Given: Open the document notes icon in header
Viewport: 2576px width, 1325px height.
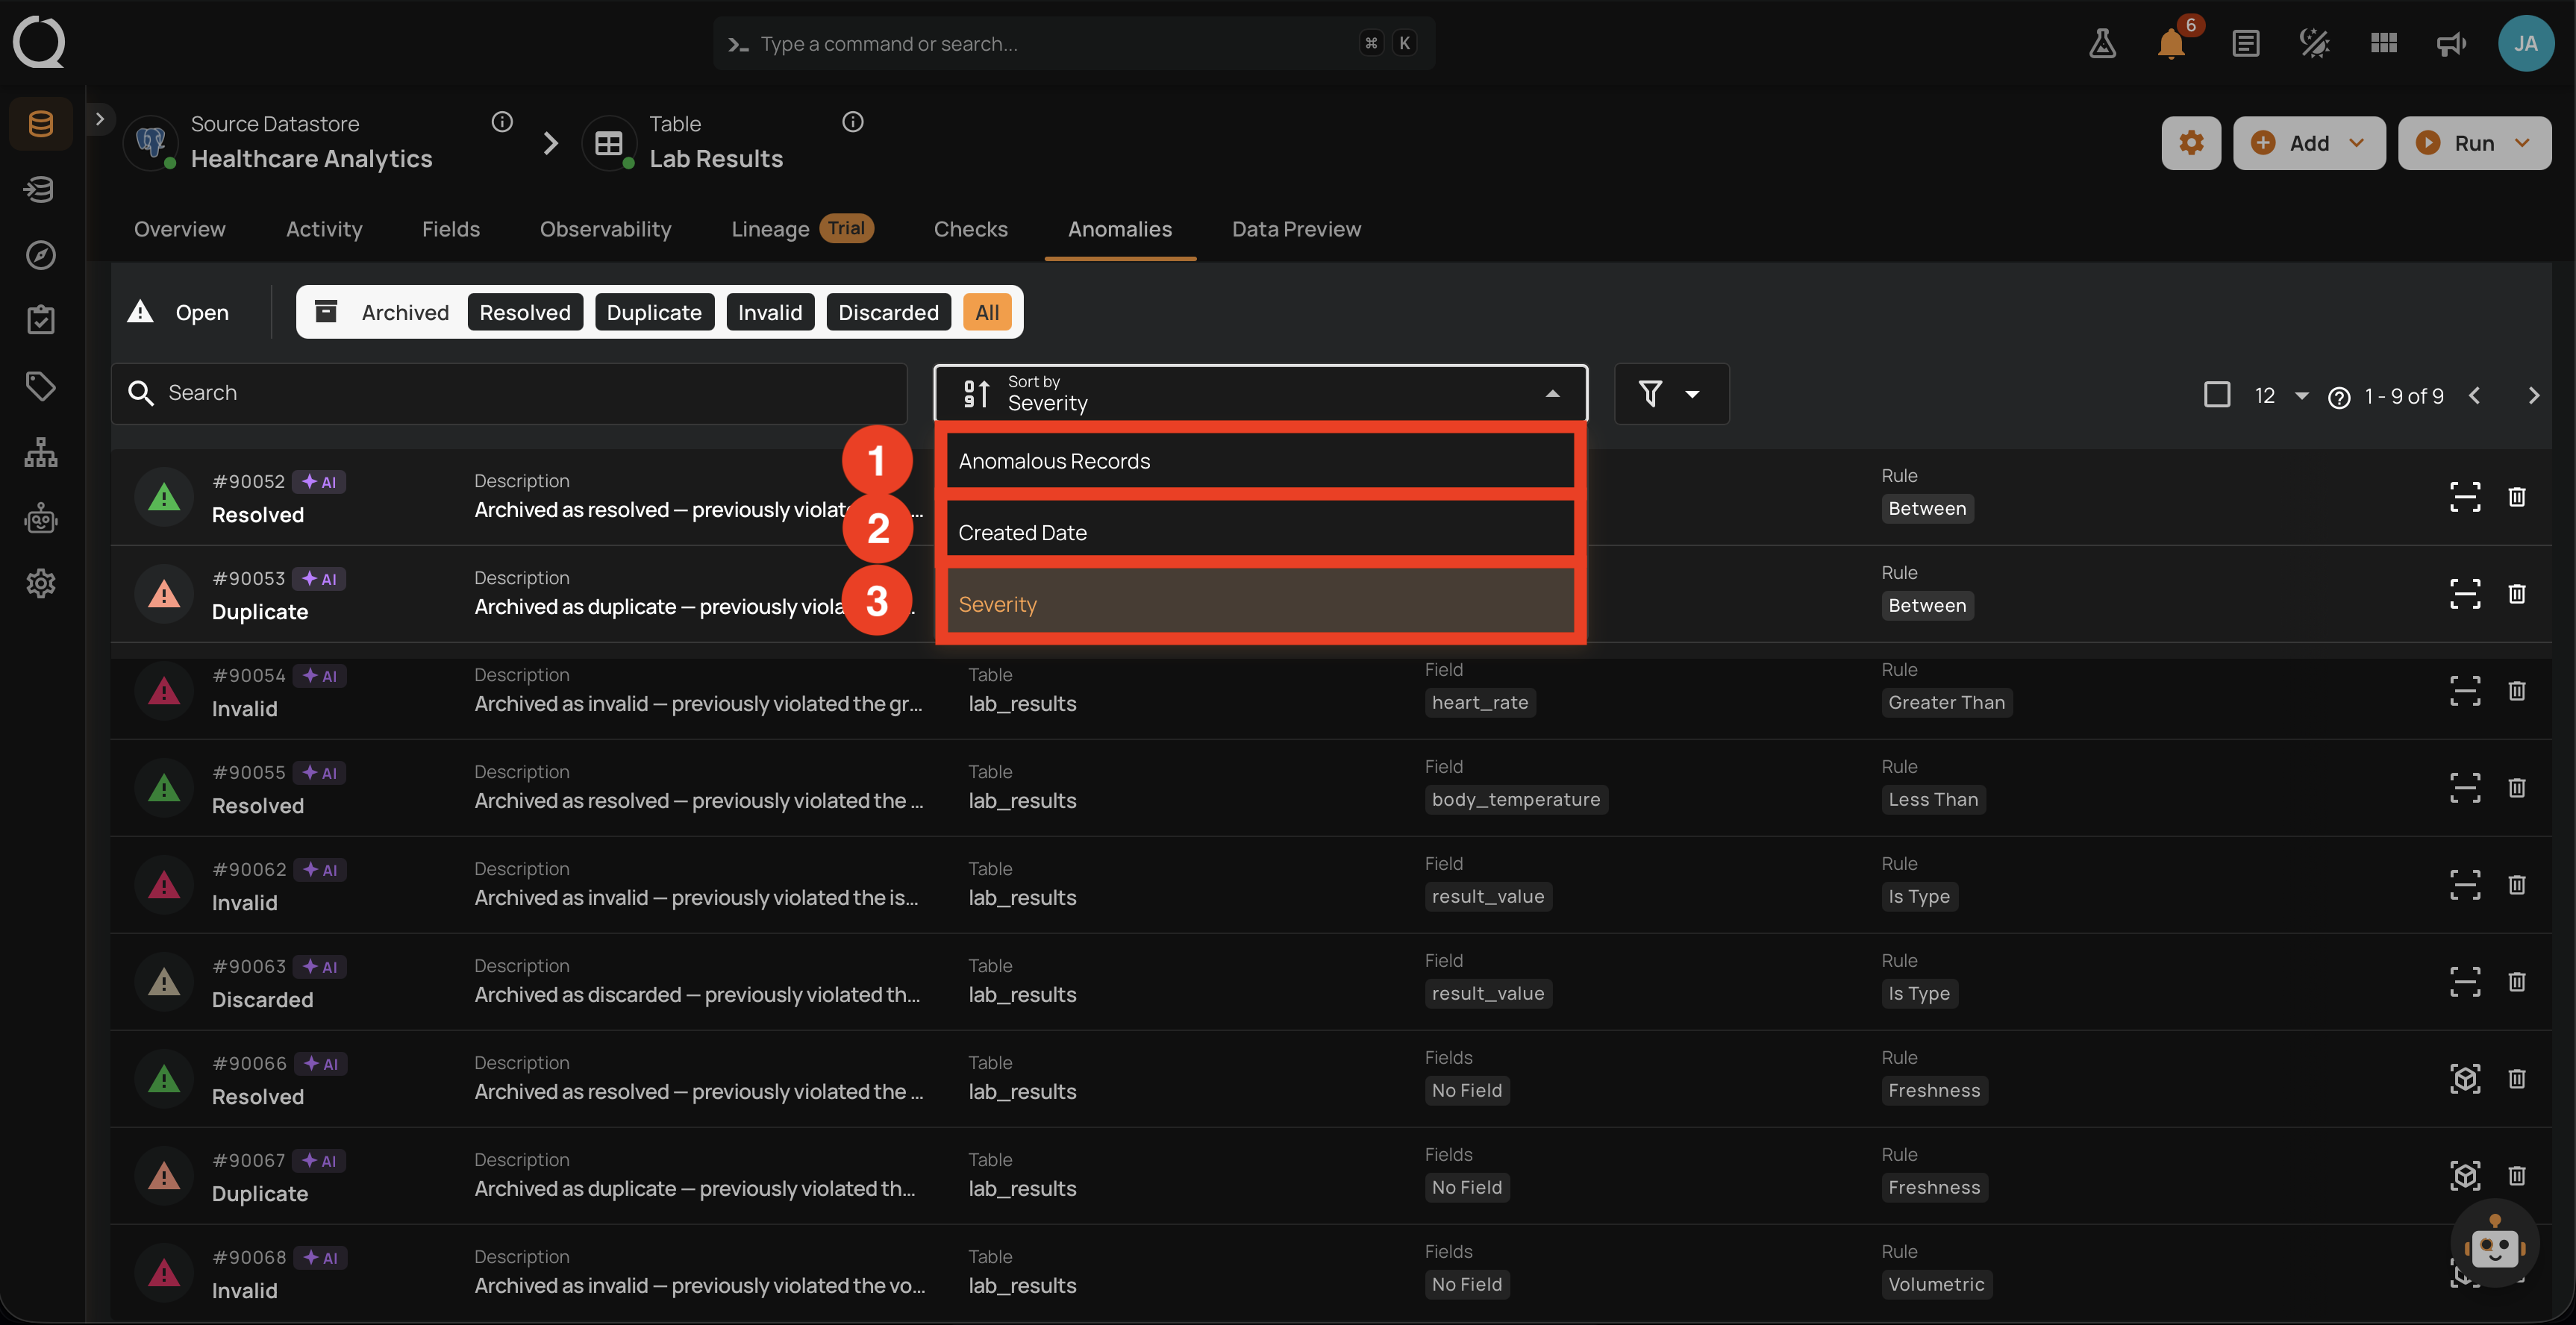Looking at the screenshot, I should tap(2245, 43).
